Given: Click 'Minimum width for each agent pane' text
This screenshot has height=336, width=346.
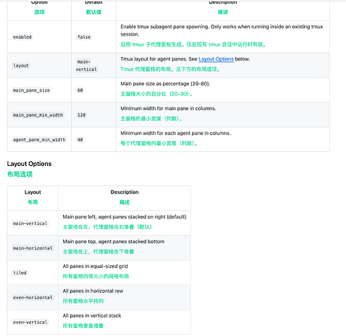Looking at the screenshot, I should click(175, 133).
